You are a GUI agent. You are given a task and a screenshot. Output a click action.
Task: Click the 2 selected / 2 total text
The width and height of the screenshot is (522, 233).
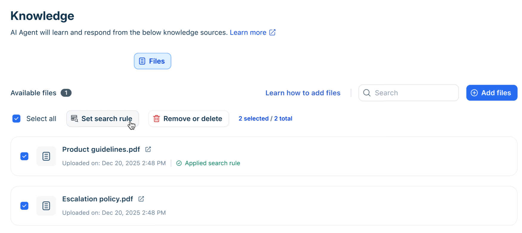click(x=265, y=119)
